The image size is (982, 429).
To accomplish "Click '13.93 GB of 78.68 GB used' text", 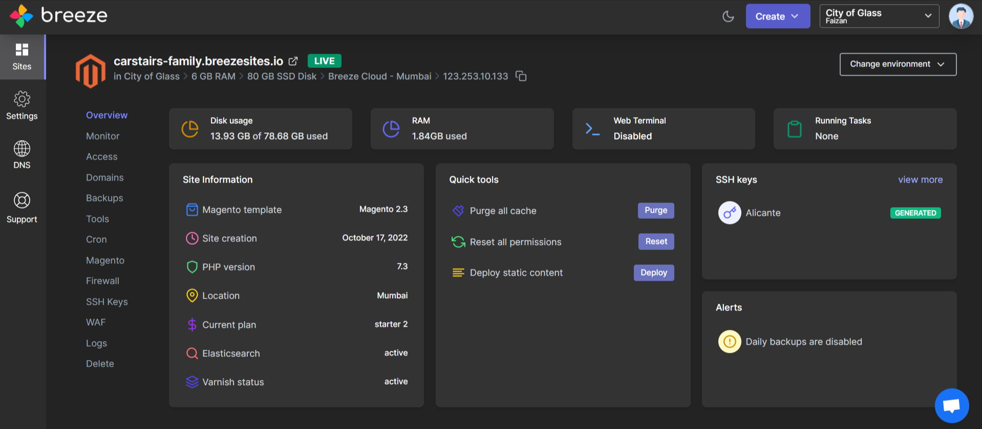I will [269, 136].
